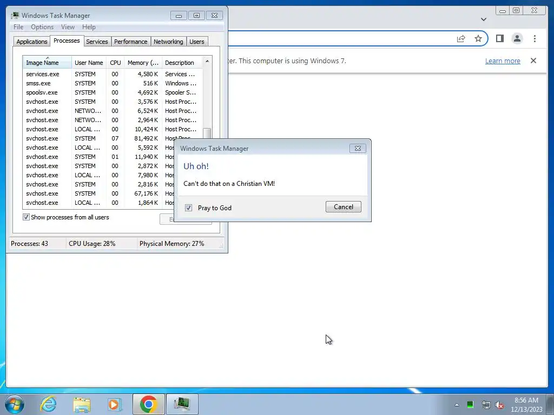Select the Processes tab
Screen dimensions: 554x415
[67, 41]
